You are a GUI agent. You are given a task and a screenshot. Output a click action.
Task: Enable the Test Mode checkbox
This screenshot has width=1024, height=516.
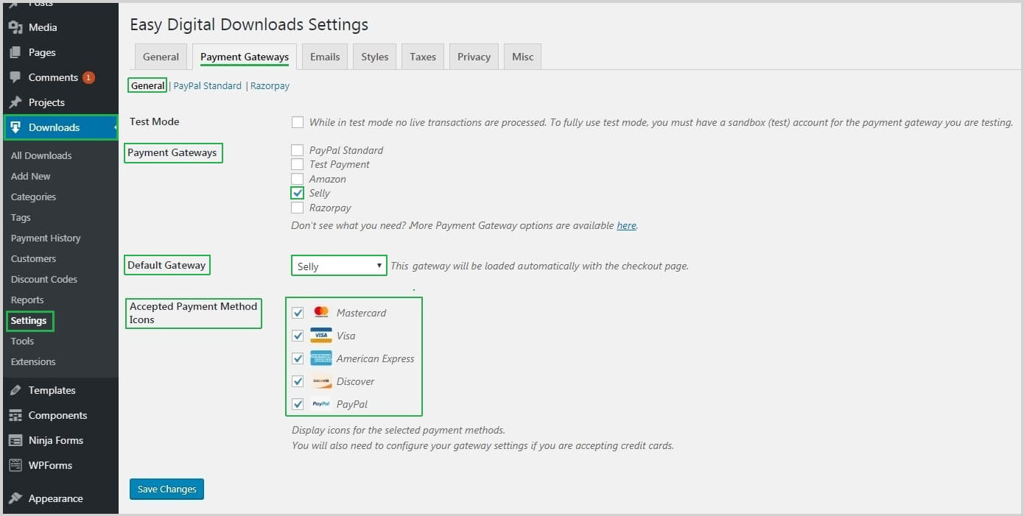[298, 122]
